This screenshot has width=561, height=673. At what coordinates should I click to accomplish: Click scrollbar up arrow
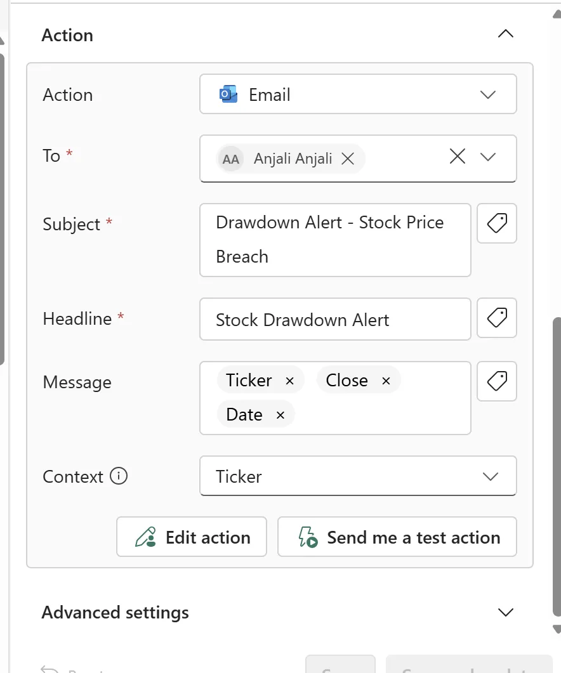pos(557,14)
